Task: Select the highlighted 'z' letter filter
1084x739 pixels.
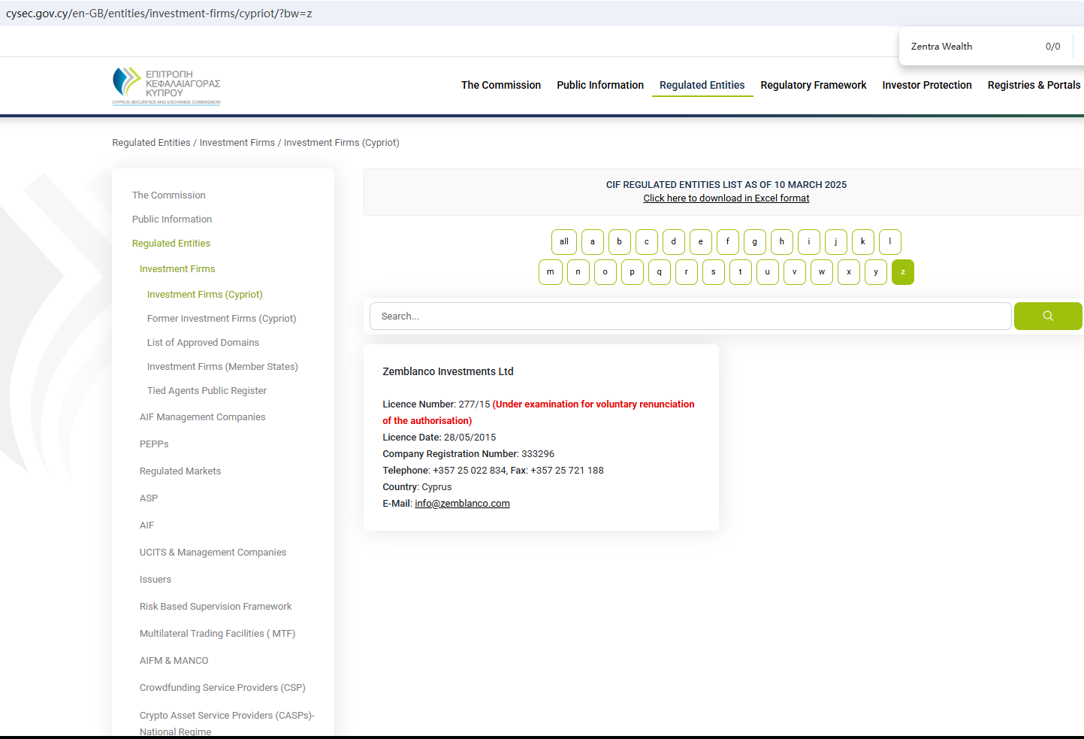Action: click(x=902, y=272)
